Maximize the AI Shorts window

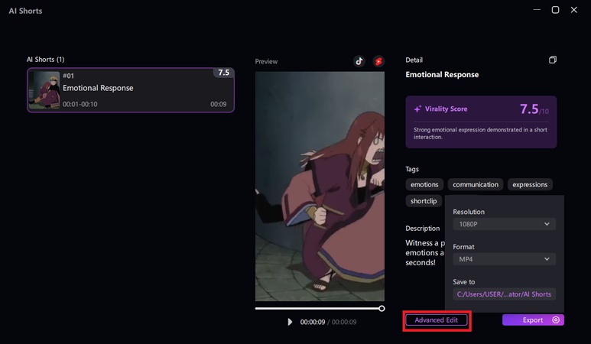click(555, 10)
